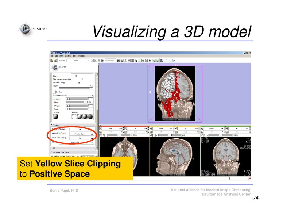Open Yellow Slice Clipping dropdown showing Positive Space
This screenshot has width=283, height=219.
(82, 134)
